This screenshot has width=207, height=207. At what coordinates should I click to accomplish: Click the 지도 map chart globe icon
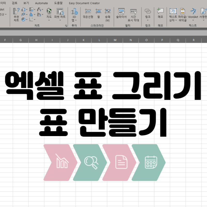coord(49,11)
